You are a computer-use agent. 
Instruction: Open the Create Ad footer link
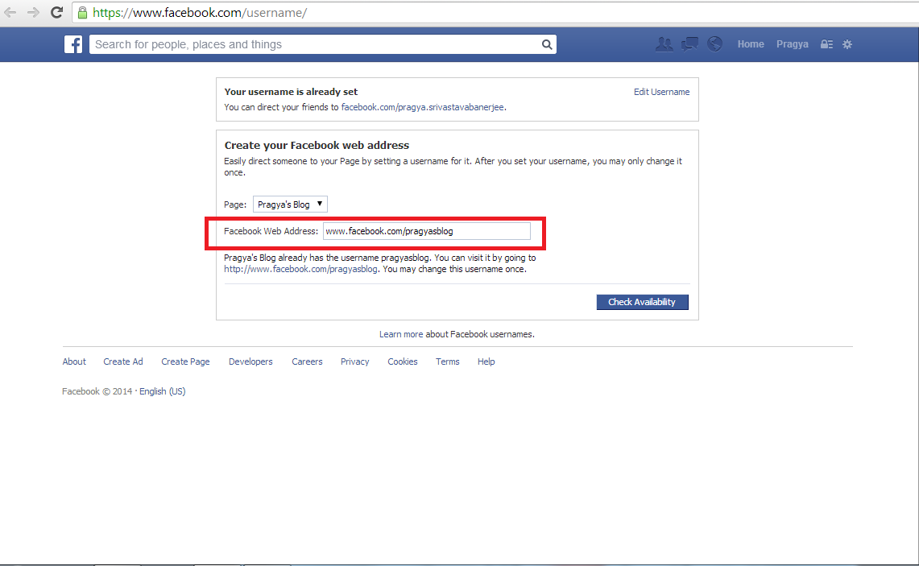pos(123,361)
